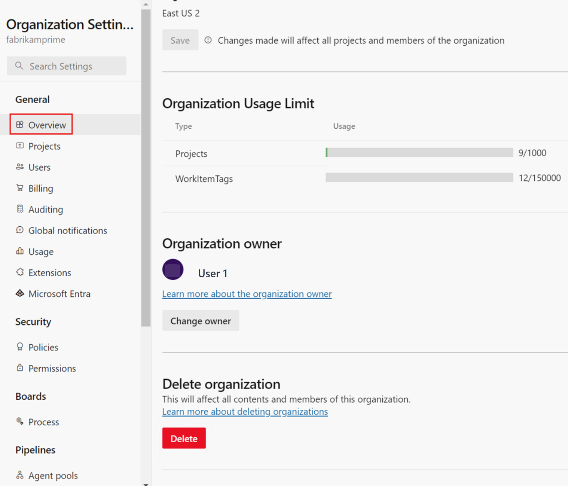Open Usage via its chart icon
This screenshot has width=568, height=486.
pos(20,251)
